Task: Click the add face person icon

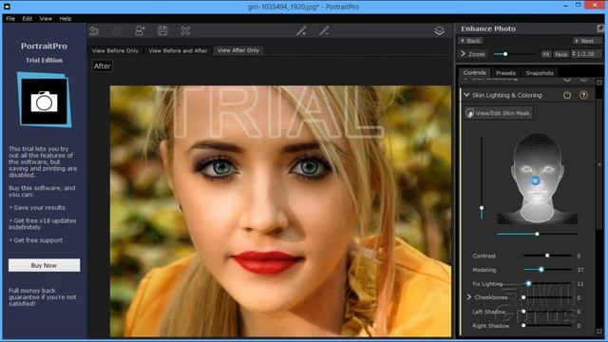Action: (140, 31)
